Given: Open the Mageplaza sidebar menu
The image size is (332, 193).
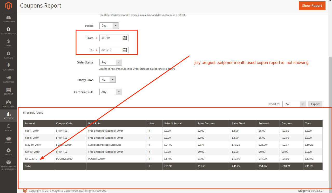Looking at the screenshot, I should click(9, 104).
